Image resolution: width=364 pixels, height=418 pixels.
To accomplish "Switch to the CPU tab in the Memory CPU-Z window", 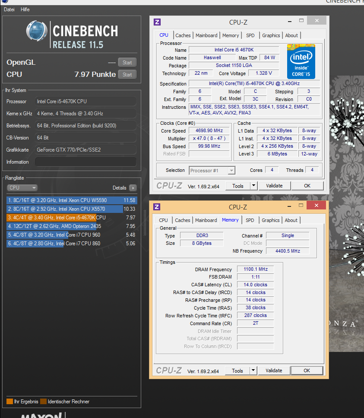I will (163, 220).
